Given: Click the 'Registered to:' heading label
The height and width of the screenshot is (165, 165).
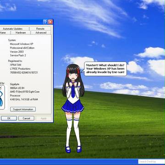Looking at the screenshot, I should tap(15, 61).
